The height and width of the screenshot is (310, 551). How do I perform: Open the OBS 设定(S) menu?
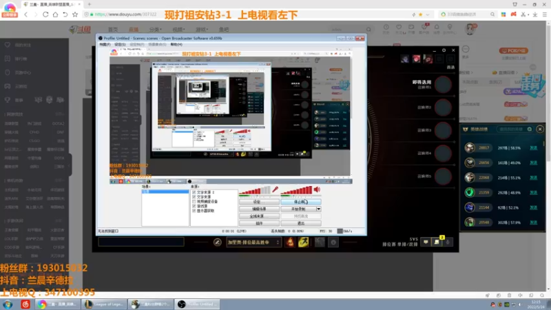coord(120,45)
